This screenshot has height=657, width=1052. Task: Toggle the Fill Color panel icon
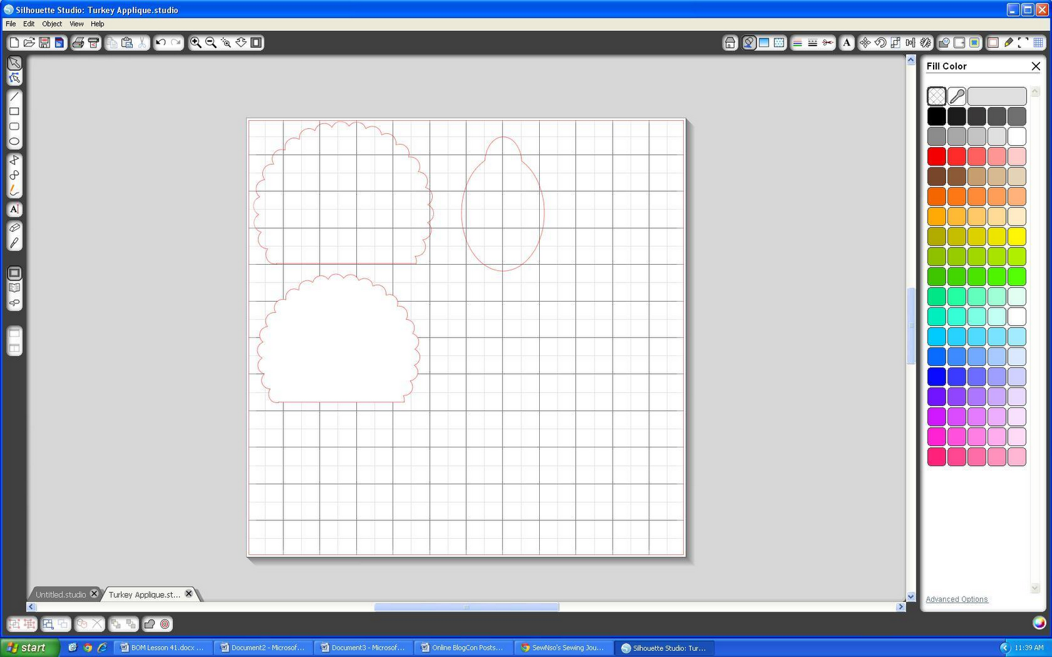click(x=749, y=43)
